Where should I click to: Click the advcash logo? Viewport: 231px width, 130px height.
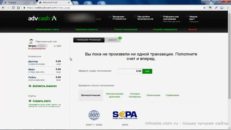pyautogui.click(x=43, y=18)
